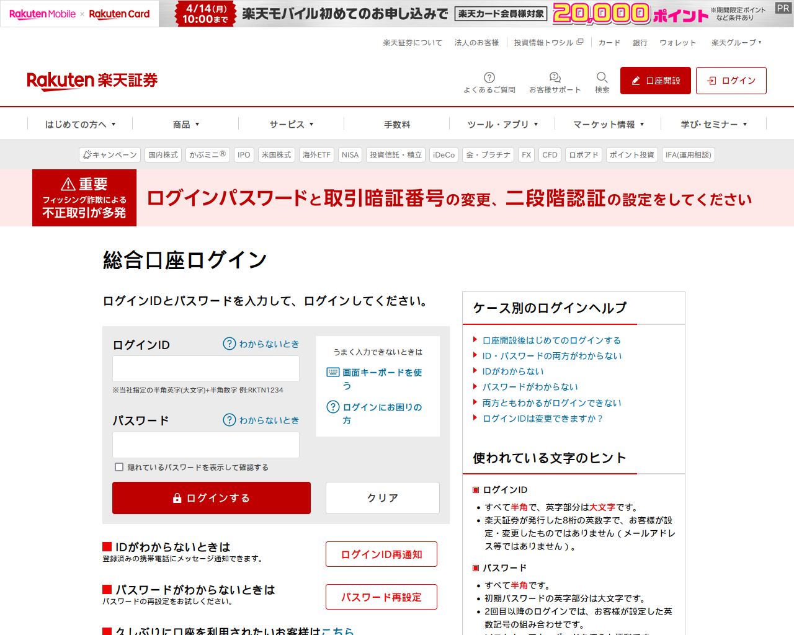The height and width of the screenshot is (635, 794).
Task: Open ID・パスワードの両方がわからない help link
Action: 552,356
